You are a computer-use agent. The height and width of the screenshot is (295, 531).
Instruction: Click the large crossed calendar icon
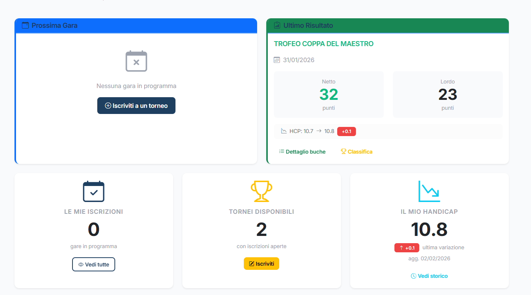click(x=136, y=61)
